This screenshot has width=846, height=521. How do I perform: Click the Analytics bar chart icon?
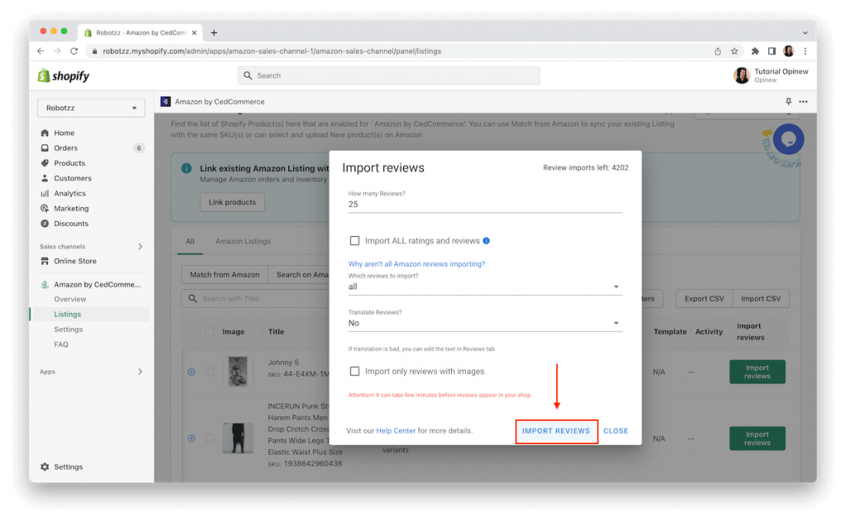(45, 193)
